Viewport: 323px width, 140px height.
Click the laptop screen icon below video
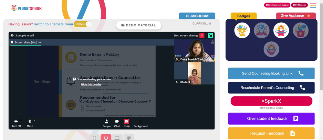117,138
